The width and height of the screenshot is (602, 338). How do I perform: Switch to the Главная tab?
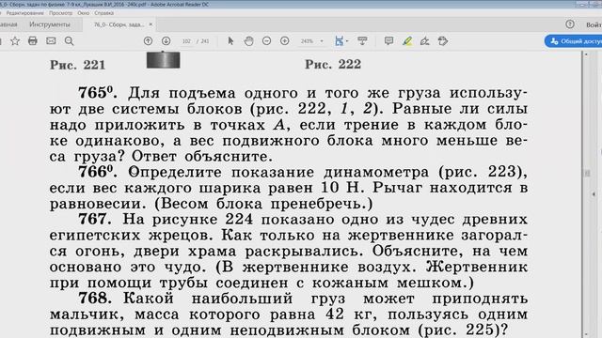[8, 24]
